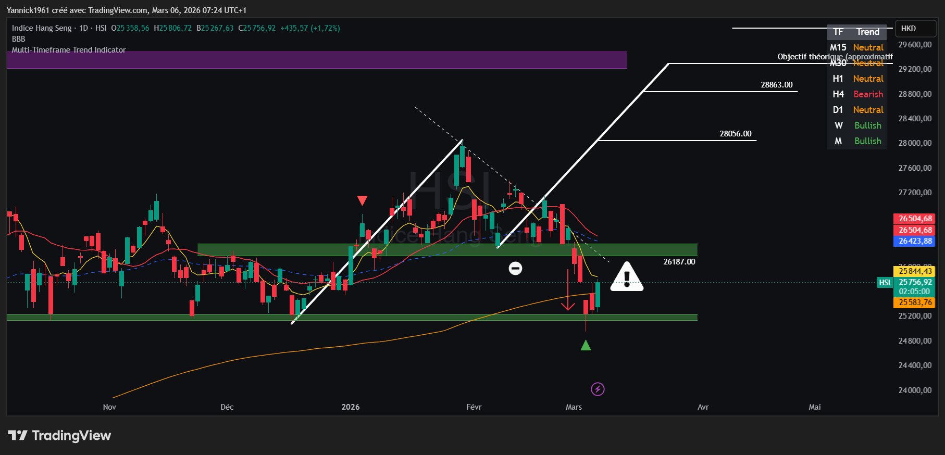Screen dimensions: 945x455
Task: Open the purple lightning event icon
Action: 598,389
